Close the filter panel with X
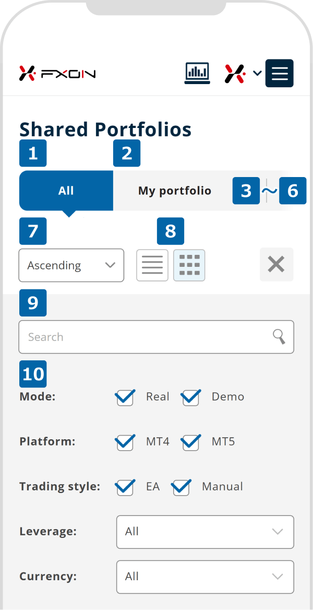The height and width of the screenshot is (610, 313). tap(276, 265)
